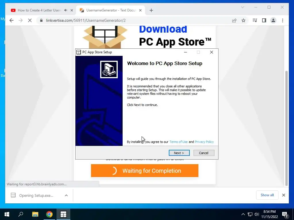Open Chrome three-dot menu

(283, 20)
